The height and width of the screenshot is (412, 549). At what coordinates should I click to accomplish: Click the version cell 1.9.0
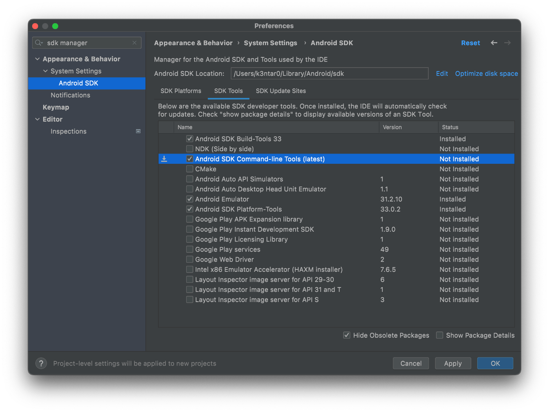pyautogui.click(x=388, y=229)
